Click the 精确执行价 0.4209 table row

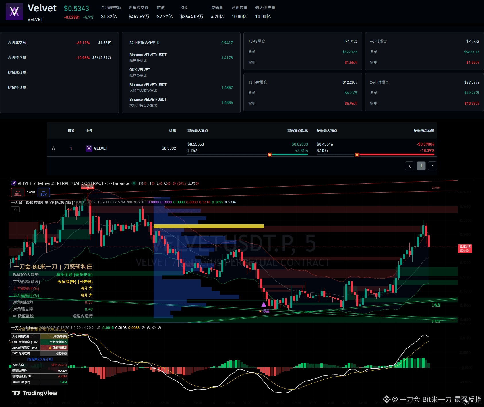pos(40,371)
